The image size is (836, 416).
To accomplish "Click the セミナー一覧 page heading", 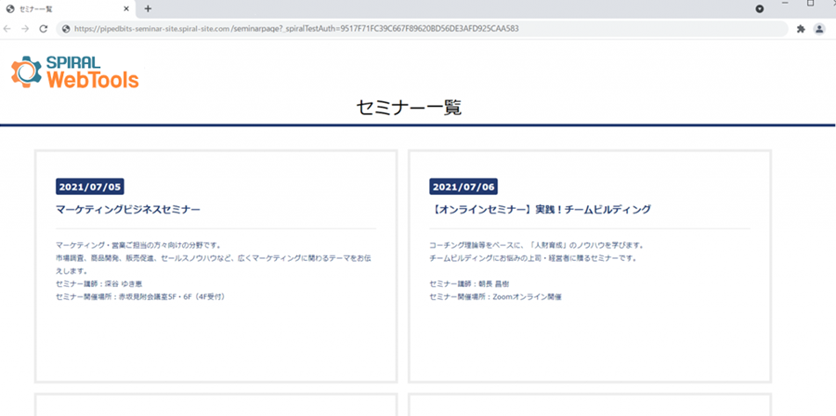I will click(x=409, y=108).
